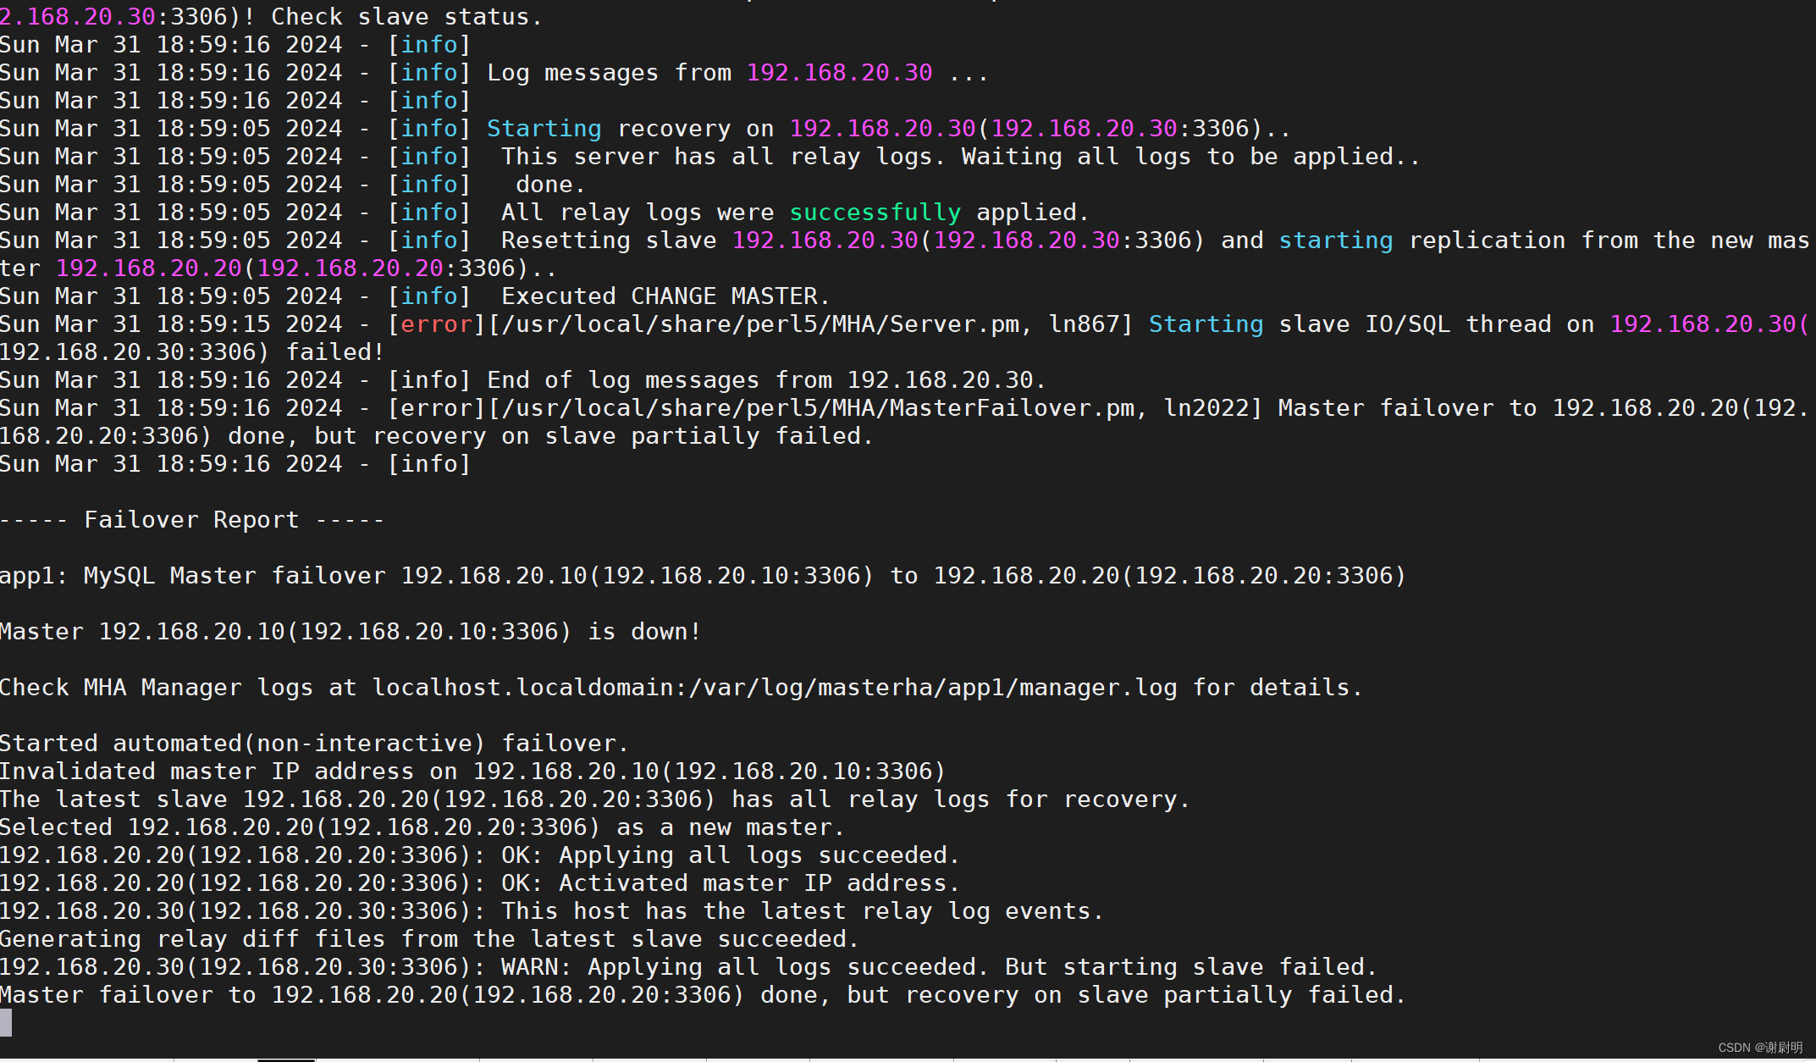1816x1062 pixels.
Task: Click the 'ln867]' line number text
Action: click(1091, 324)
